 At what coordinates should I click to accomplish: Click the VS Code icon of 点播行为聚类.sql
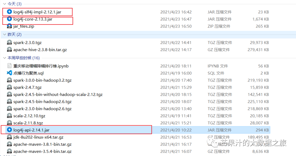pos(9,73)
